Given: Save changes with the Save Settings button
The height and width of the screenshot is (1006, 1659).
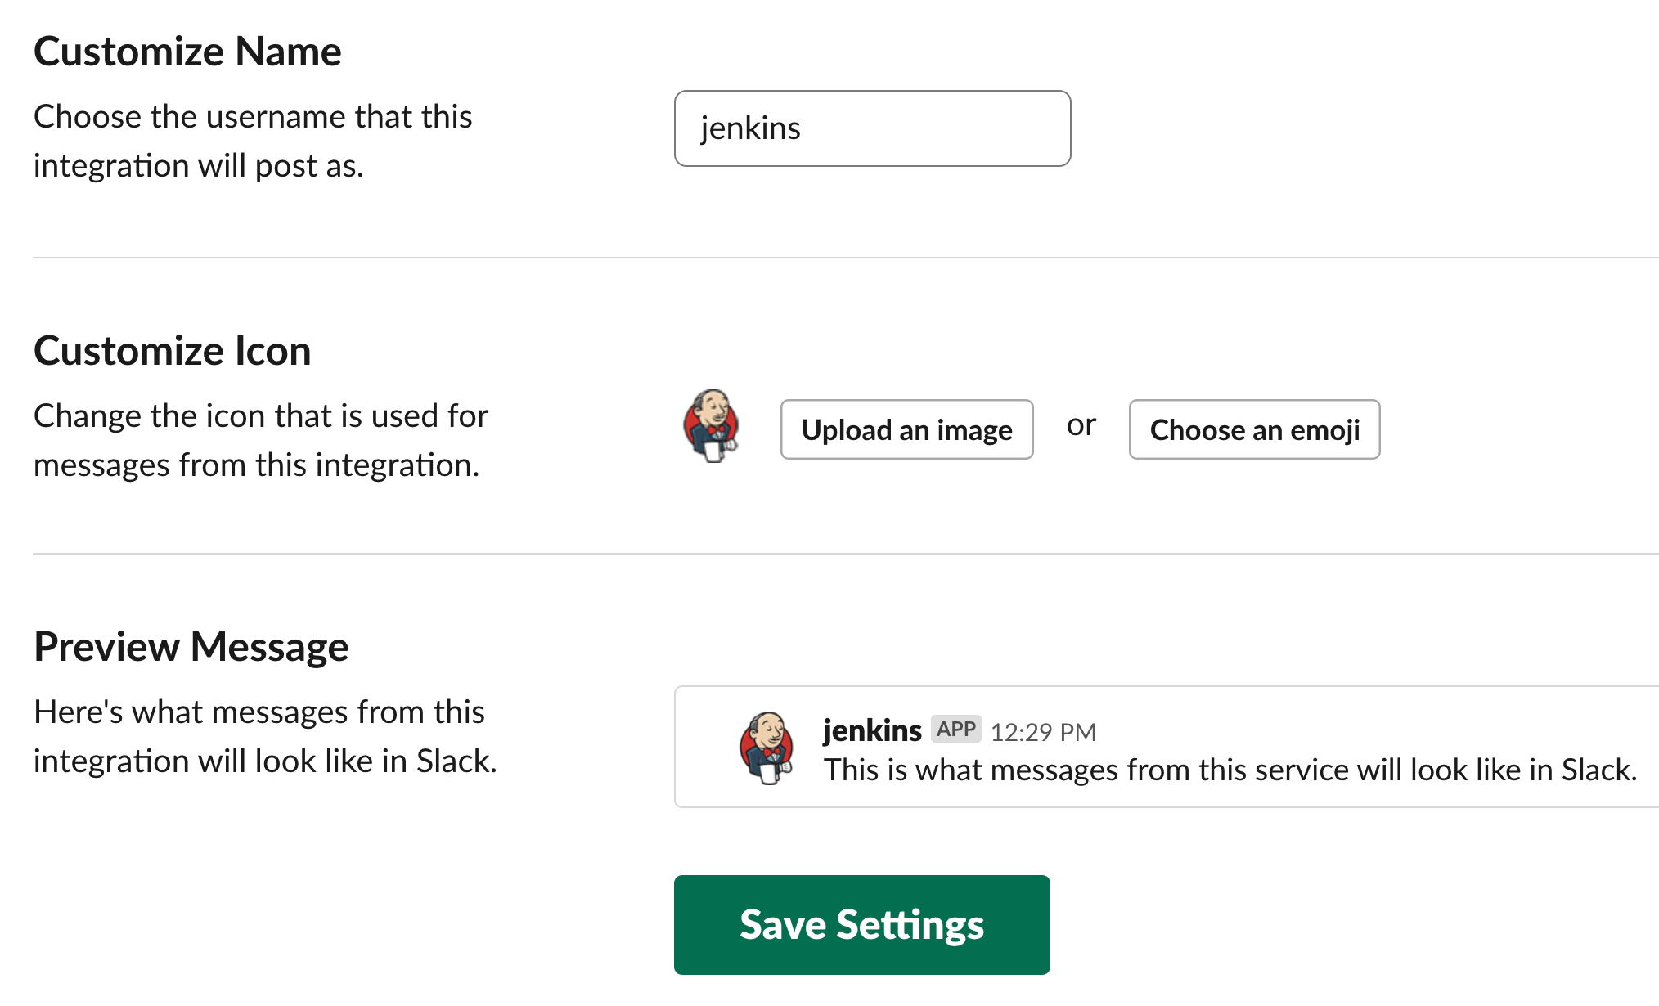Looking at the screenshot, I should tap(861, 924).
